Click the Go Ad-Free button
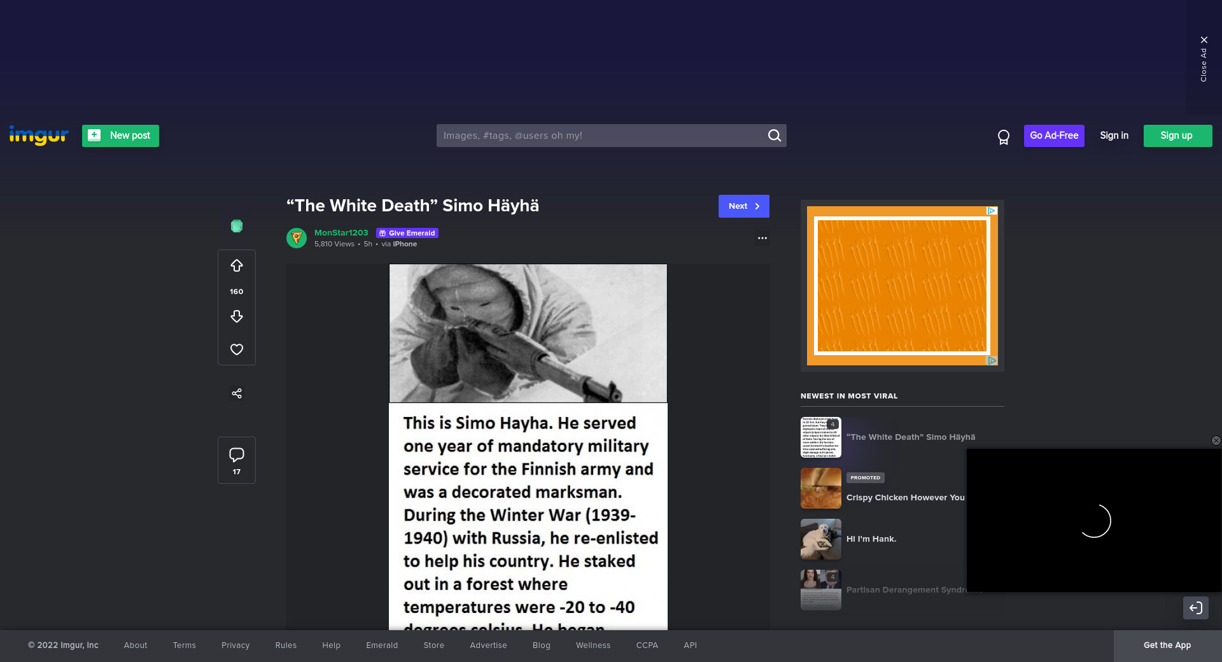 pos(1053,136)
